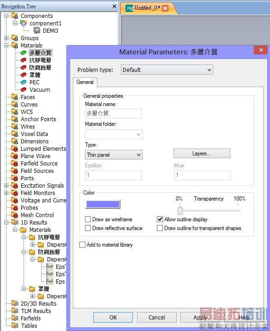Select the PEC material icon

[x=24, y=82]
